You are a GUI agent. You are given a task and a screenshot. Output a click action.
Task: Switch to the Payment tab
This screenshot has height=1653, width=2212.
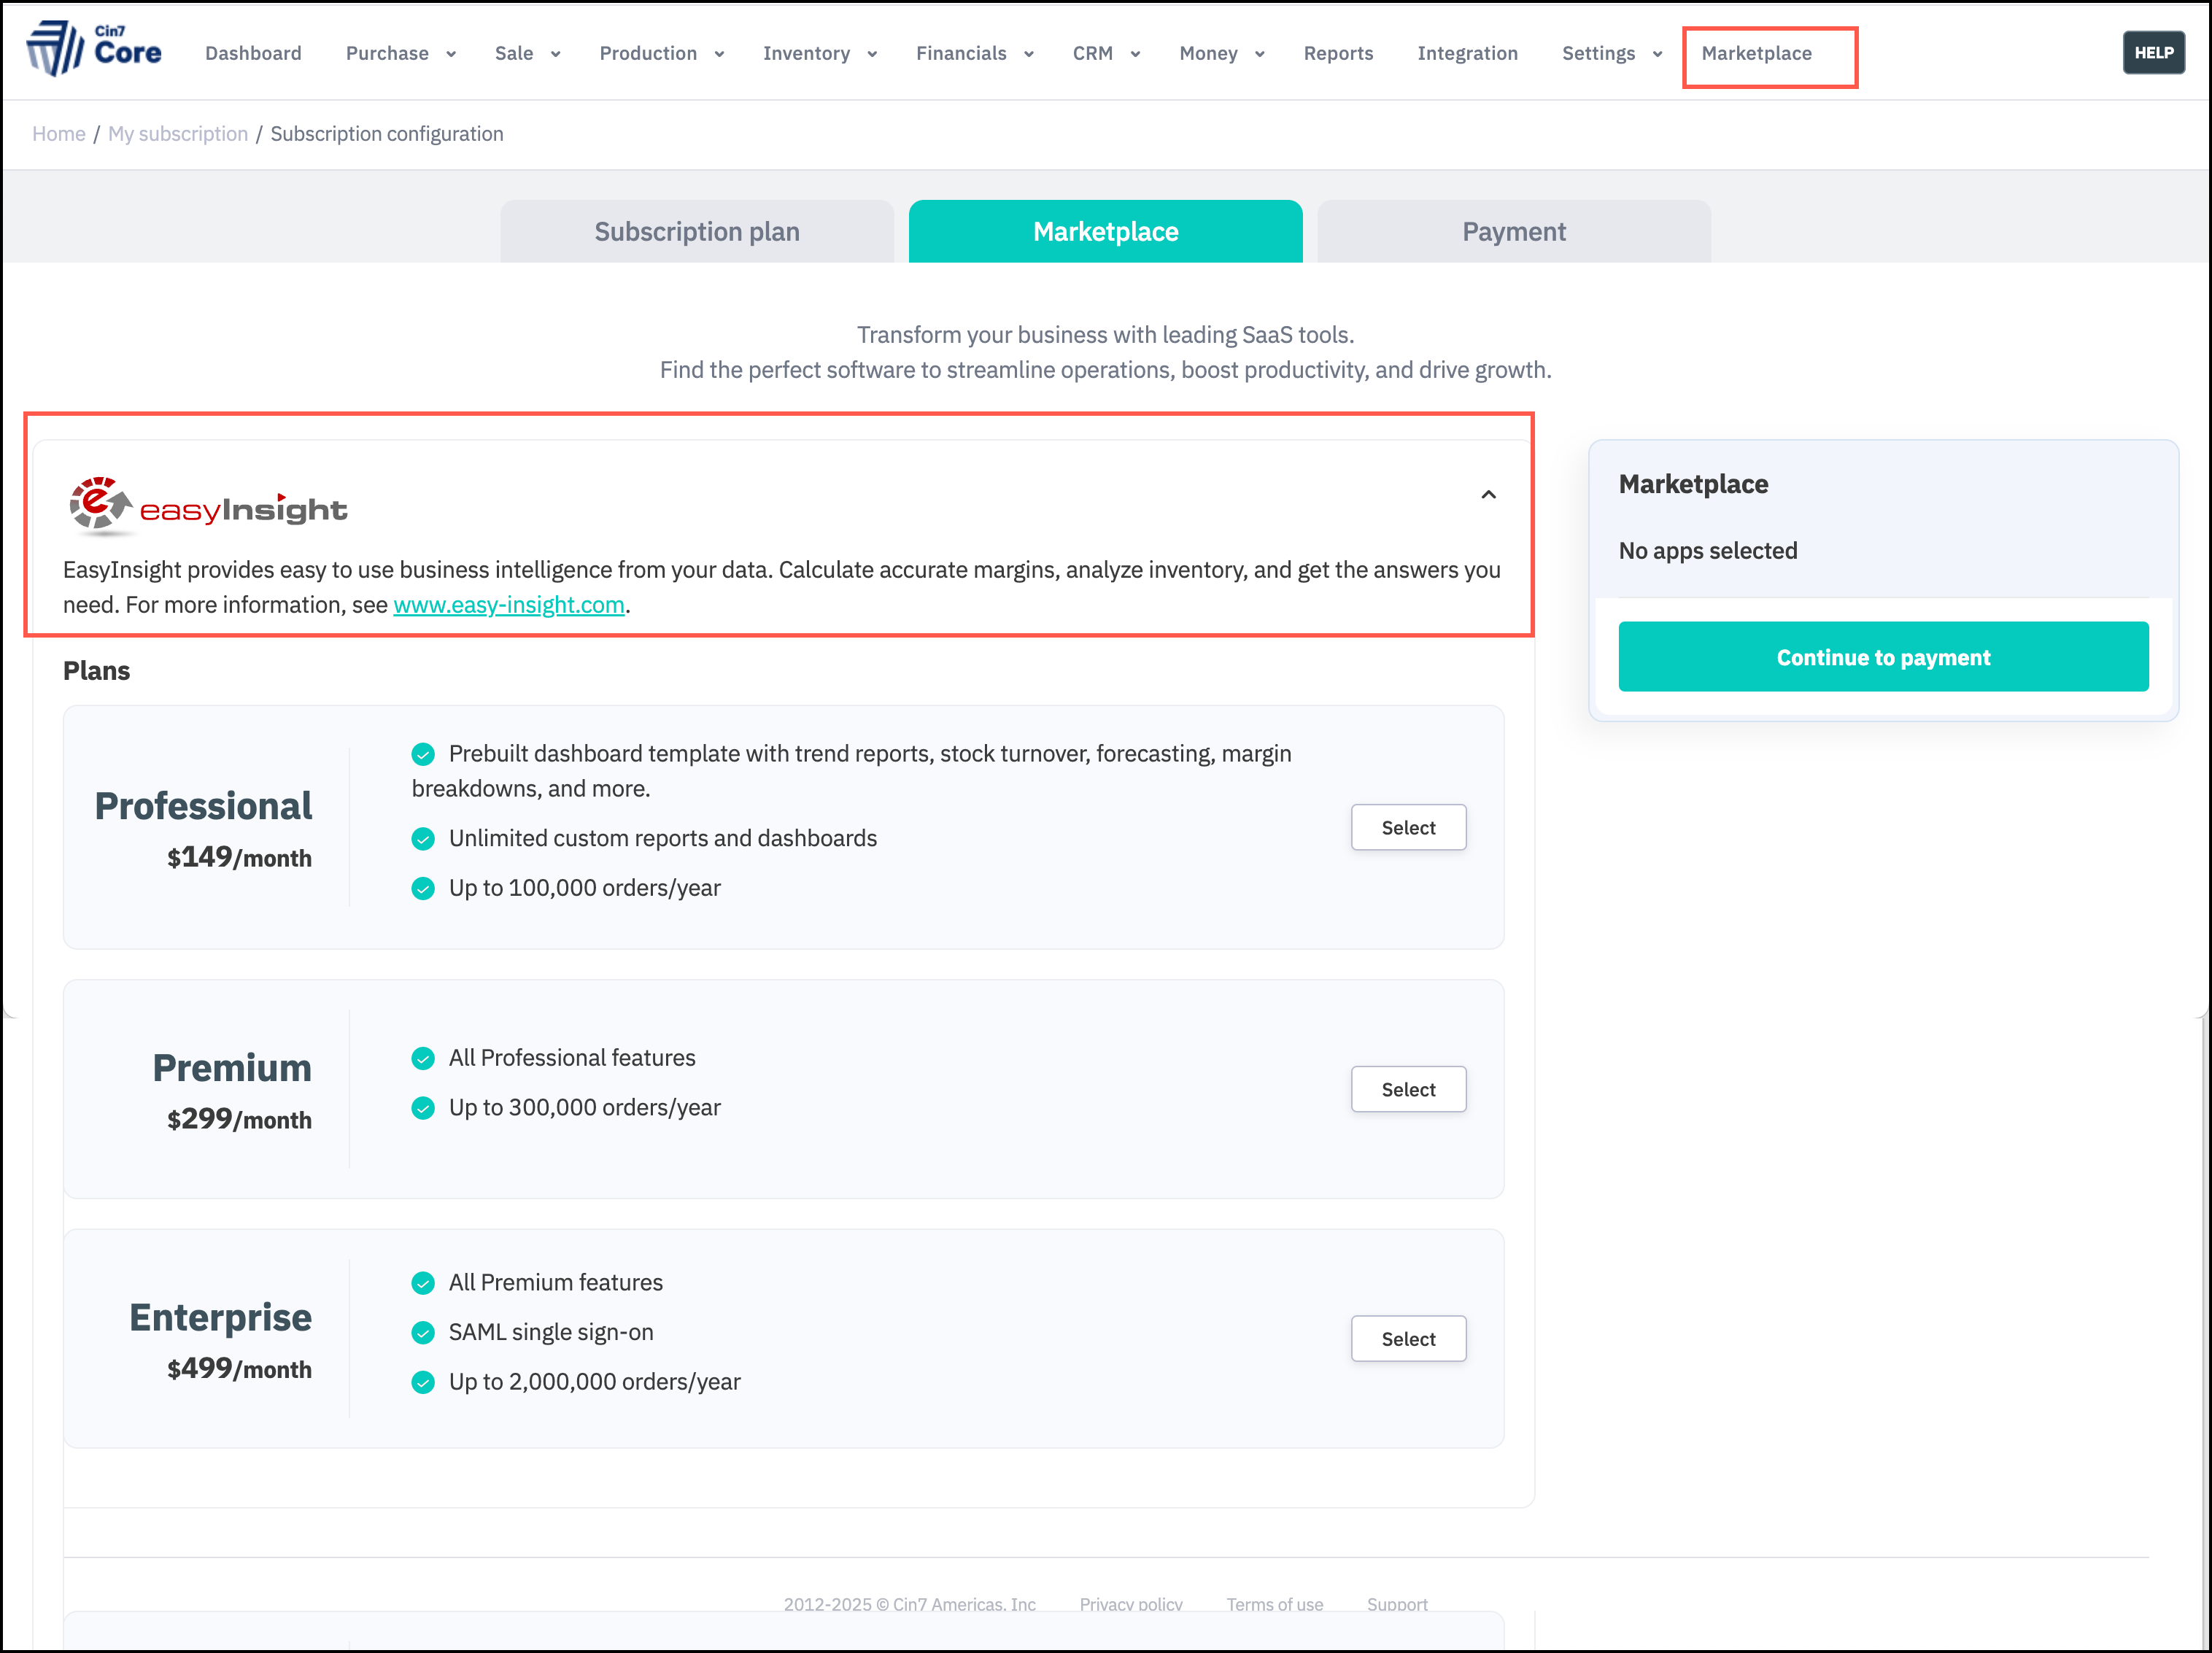click(x=1513, y=232)
